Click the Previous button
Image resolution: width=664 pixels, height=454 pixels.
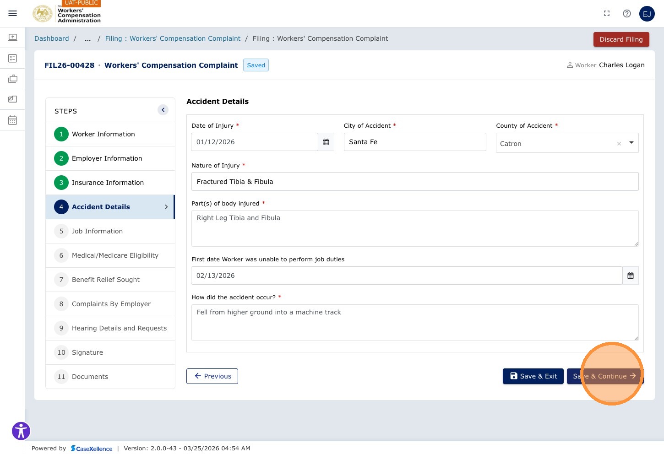coord(212,376)
